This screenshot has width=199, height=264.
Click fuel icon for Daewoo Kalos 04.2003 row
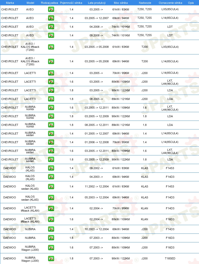pos(51,177)
